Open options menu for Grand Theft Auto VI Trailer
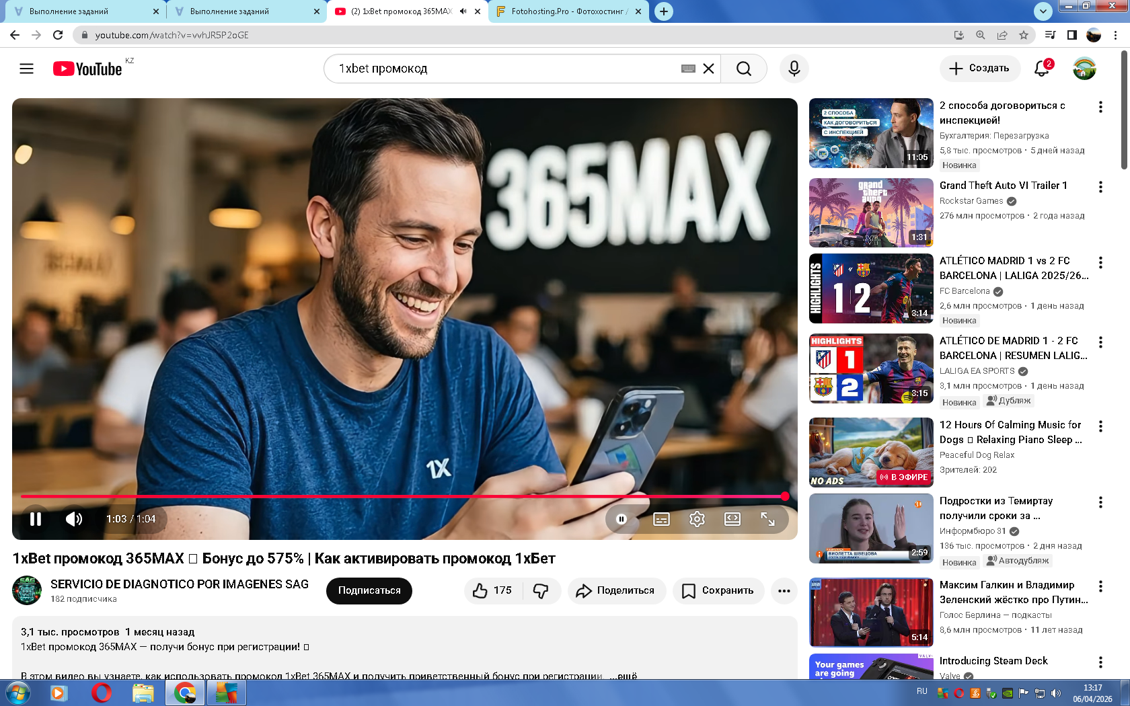Viewport: 1130px width, 706px height. pos(1100,187)
